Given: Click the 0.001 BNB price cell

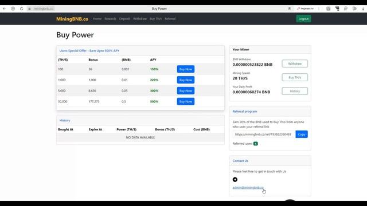Looking at the screenshot, I should tap(125, 69).
